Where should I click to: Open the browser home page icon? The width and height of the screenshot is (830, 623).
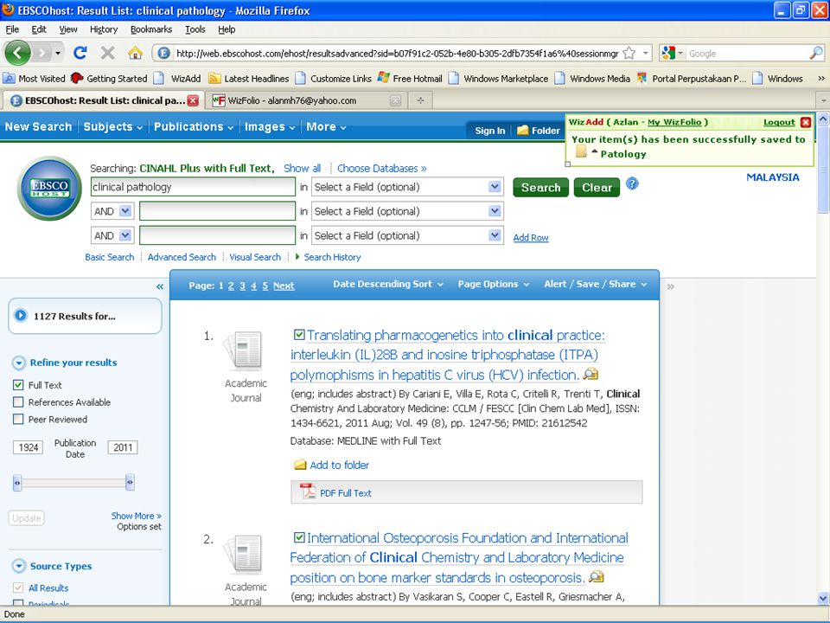coord(135,53)
